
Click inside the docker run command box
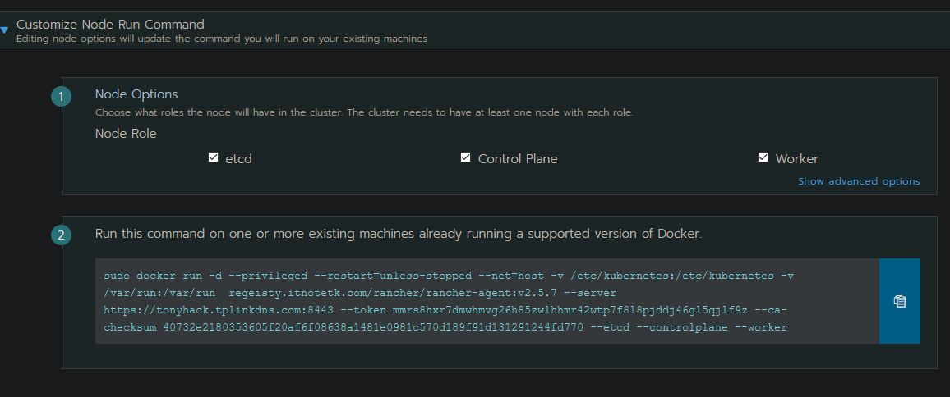click(x=487, y=301)
